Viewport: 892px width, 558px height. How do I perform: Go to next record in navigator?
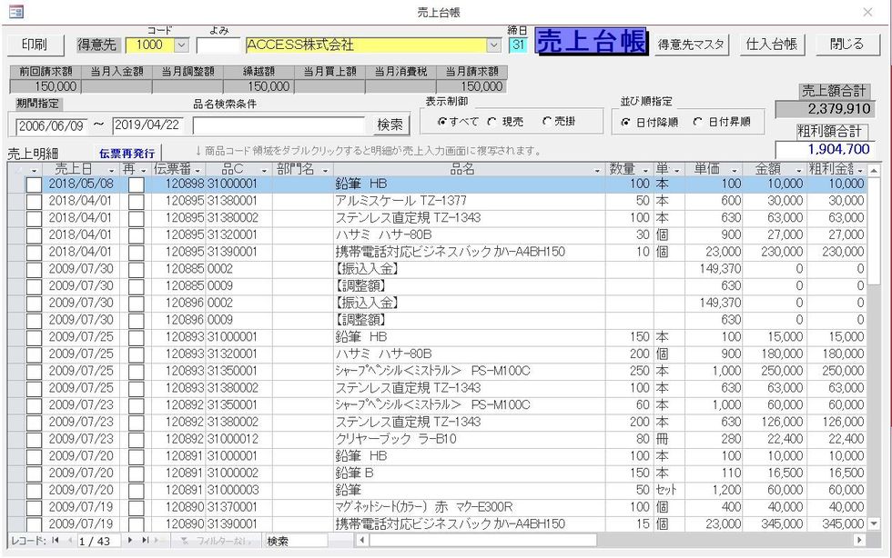point(129,541)
